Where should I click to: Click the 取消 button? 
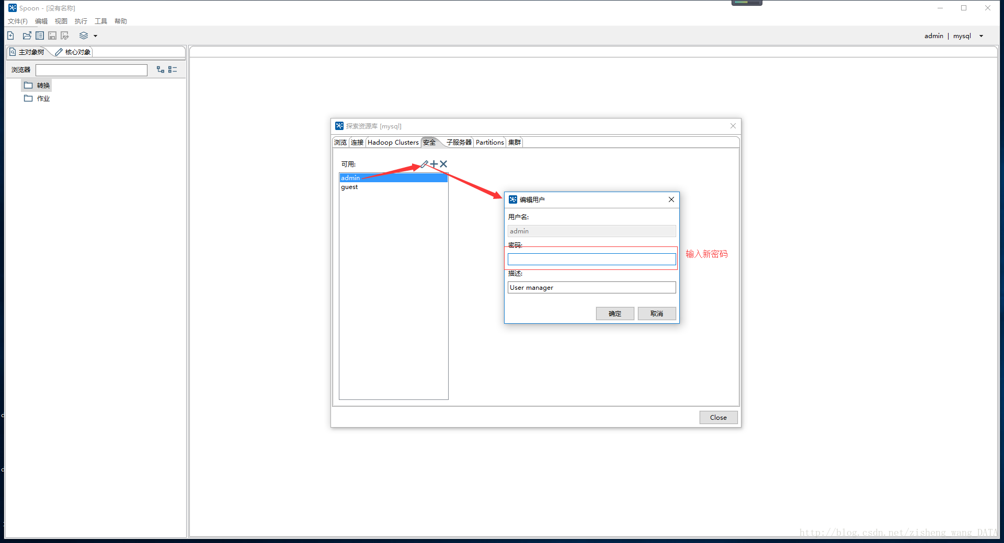pos(657,313)
